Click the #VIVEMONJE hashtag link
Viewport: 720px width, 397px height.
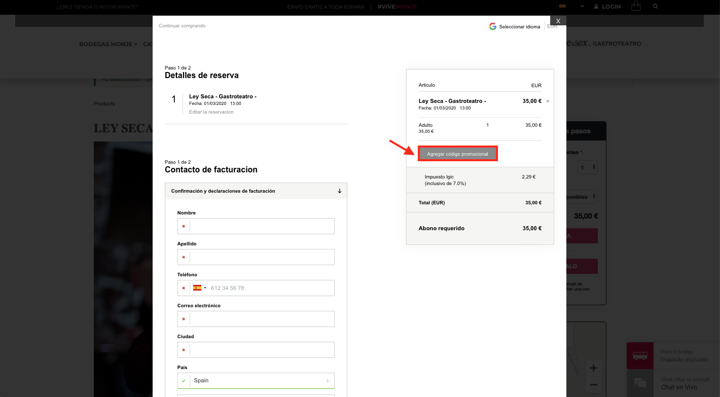click(x=397, y=7)
